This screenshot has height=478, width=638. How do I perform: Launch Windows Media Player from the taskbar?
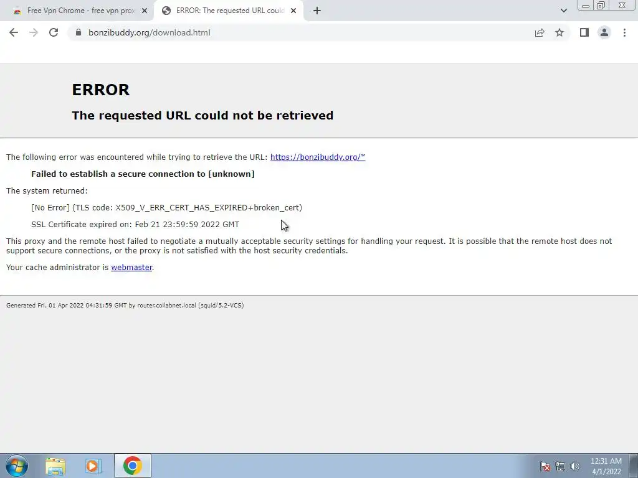coord(93,466)
